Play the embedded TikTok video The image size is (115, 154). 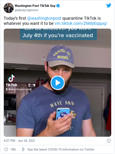point(57,83)
